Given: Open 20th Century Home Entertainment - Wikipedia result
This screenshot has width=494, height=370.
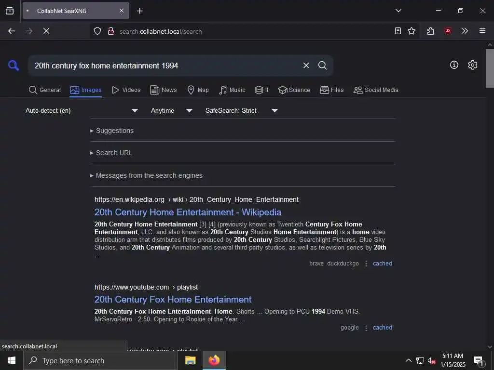Looking at the screenshot, I should [188, 212].
